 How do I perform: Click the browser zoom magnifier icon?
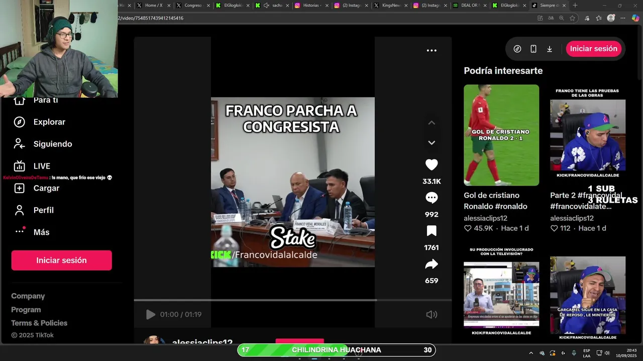[561, 18]
